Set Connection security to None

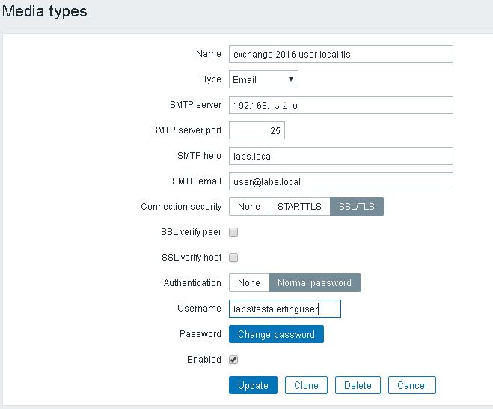click(x=249, y=207)
